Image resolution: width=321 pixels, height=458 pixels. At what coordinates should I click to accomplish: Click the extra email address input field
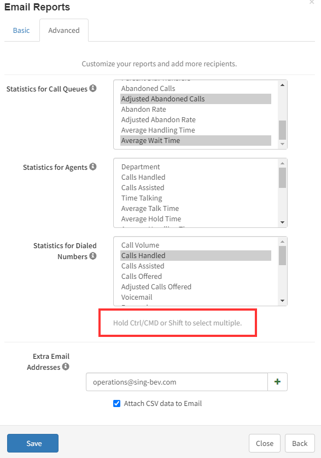(177, 382)
